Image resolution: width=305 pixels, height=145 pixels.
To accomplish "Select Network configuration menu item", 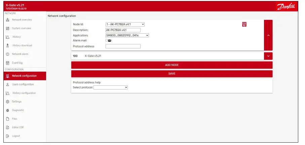I will pos(25,76).
